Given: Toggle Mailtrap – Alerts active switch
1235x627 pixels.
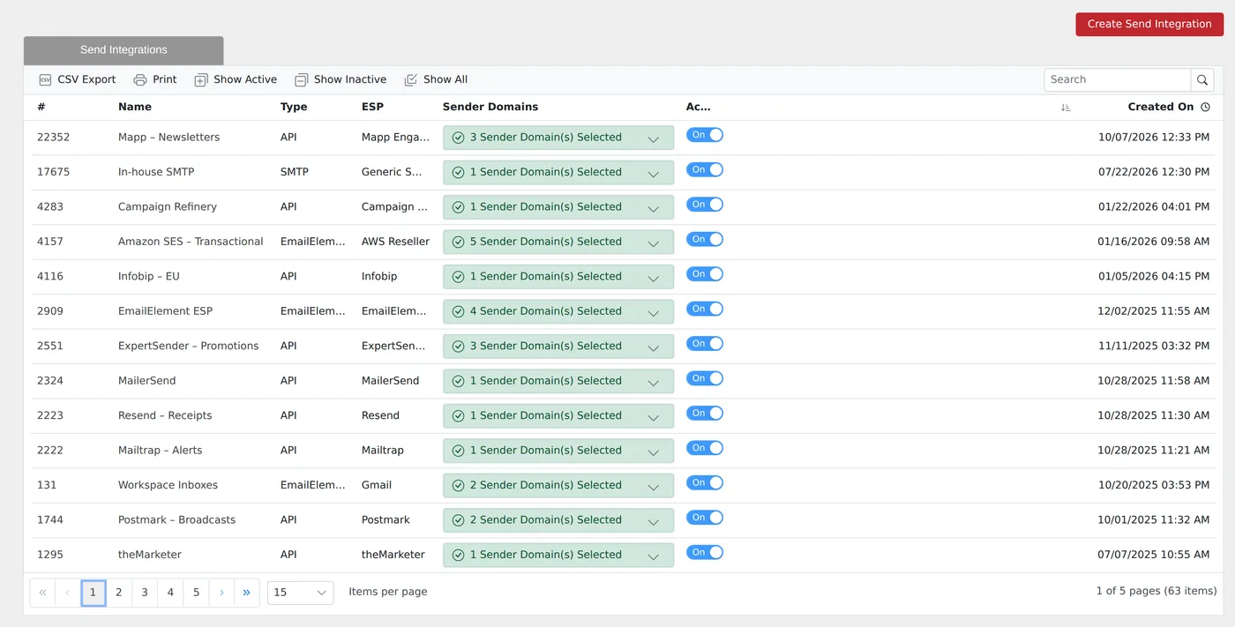Looking at the screenshot, I should (705, 448).
